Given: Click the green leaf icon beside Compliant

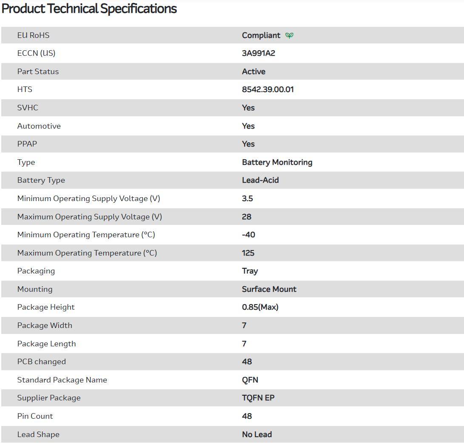Looking at the screenshot, I should 289,35.
